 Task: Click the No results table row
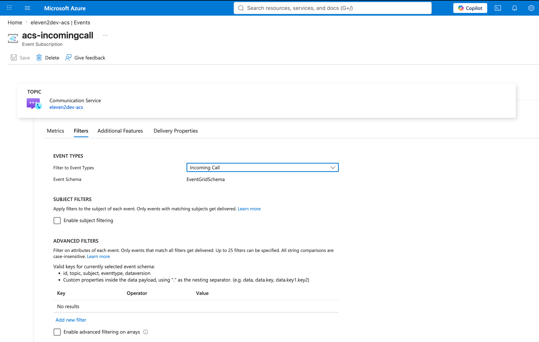[196, 306]
